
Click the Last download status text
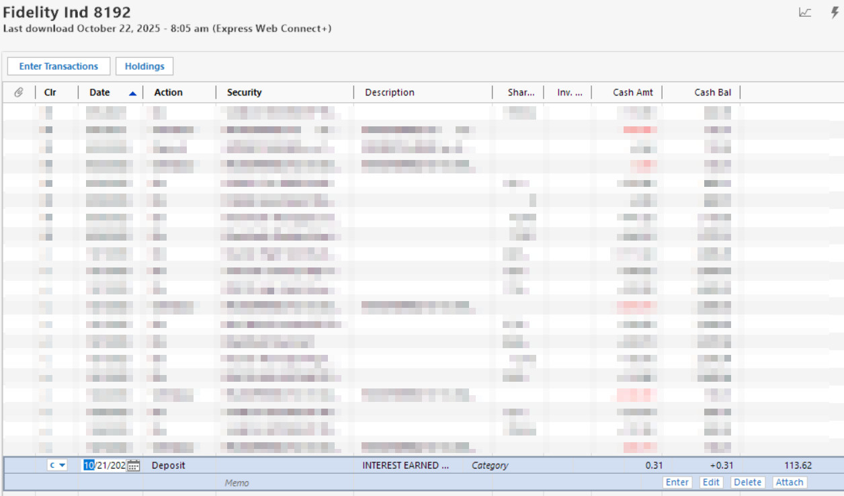point(167,28)
